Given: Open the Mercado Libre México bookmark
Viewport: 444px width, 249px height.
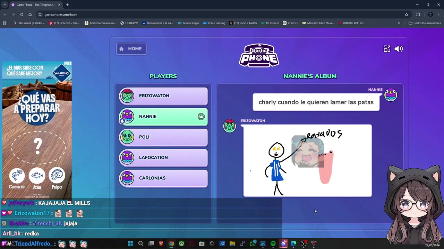Looking at the screenshot, I should [x=318, y=23].
